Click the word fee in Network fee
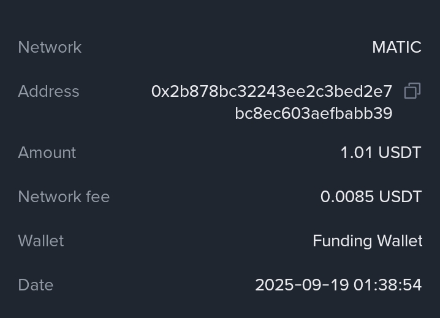440x318 pixels. point(97,197)
